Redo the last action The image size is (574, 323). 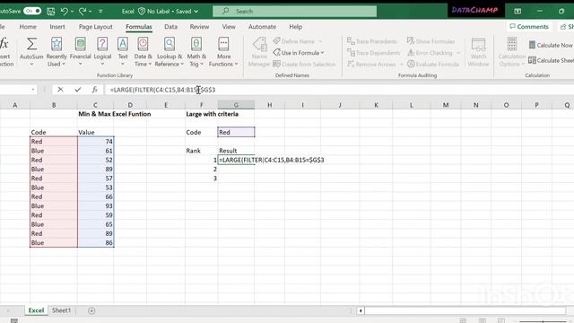(83, 12)
